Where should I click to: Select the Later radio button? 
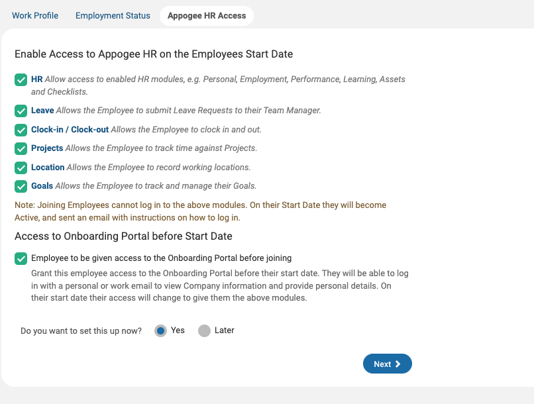(205, 330)
